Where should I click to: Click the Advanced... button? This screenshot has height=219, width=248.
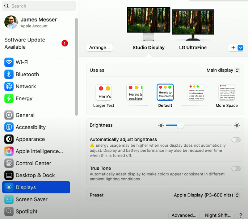pyautogui.click(x=184, y=215)
